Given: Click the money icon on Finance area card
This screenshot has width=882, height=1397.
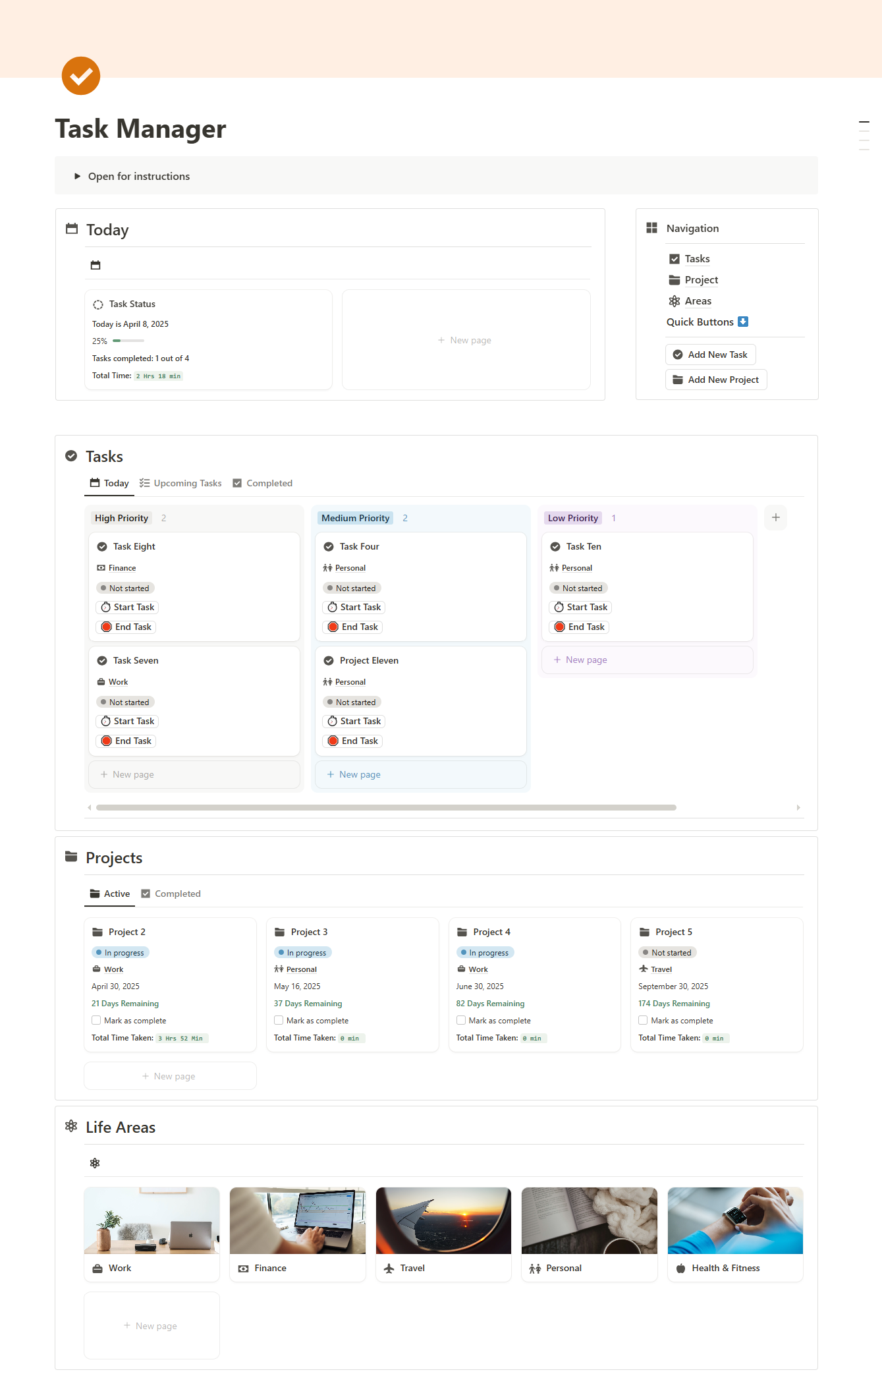Looking at the screenshot, I should [x=243, y=1268].
